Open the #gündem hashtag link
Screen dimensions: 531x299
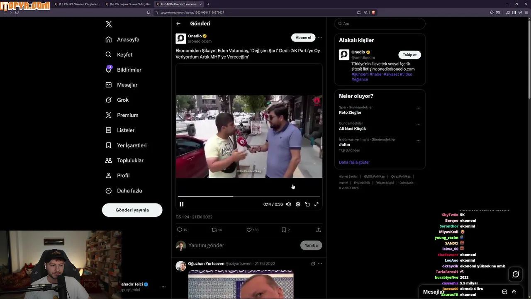[x=360, y=74]
